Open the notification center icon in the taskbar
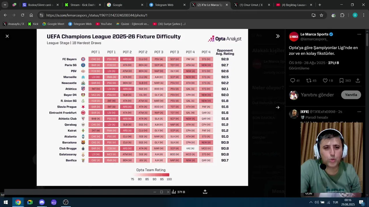The image size is (369, 207). [361, 202]
